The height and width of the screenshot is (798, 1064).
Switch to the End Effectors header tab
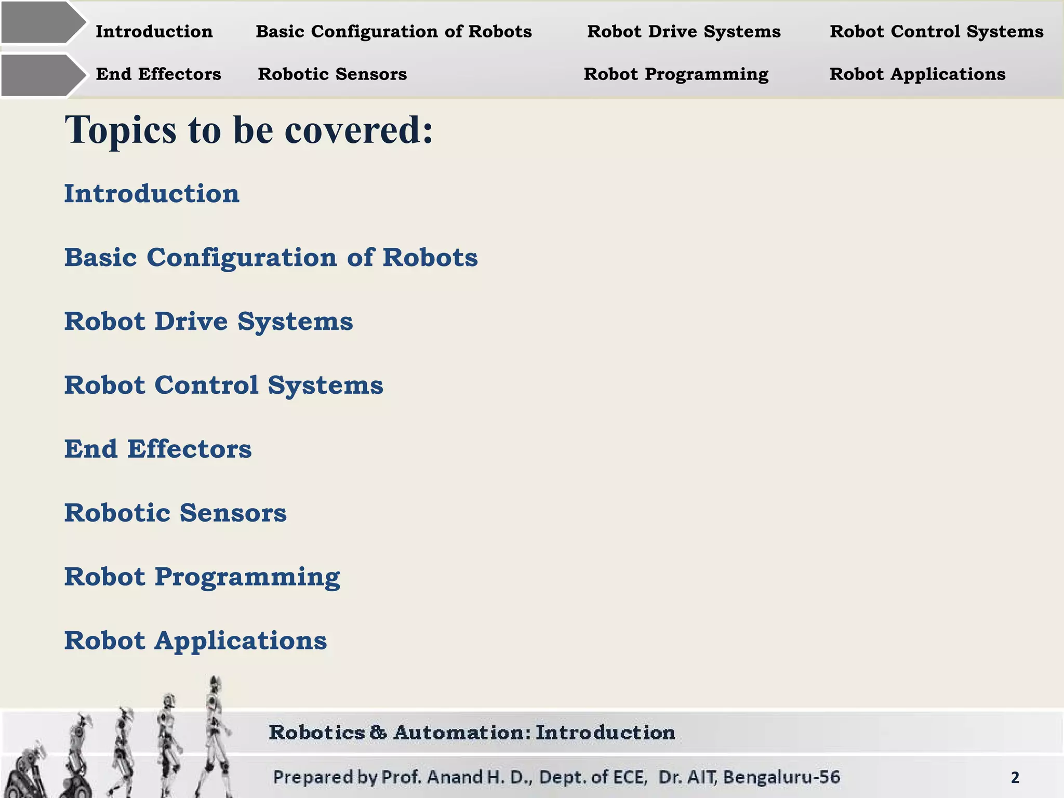point(158,74)
